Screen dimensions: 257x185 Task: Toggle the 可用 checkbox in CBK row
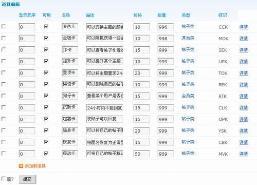pyautogui.click(x=46, y=142)
